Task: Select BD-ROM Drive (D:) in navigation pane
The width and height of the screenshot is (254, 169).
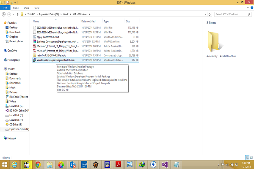Action: coord(17,111)
